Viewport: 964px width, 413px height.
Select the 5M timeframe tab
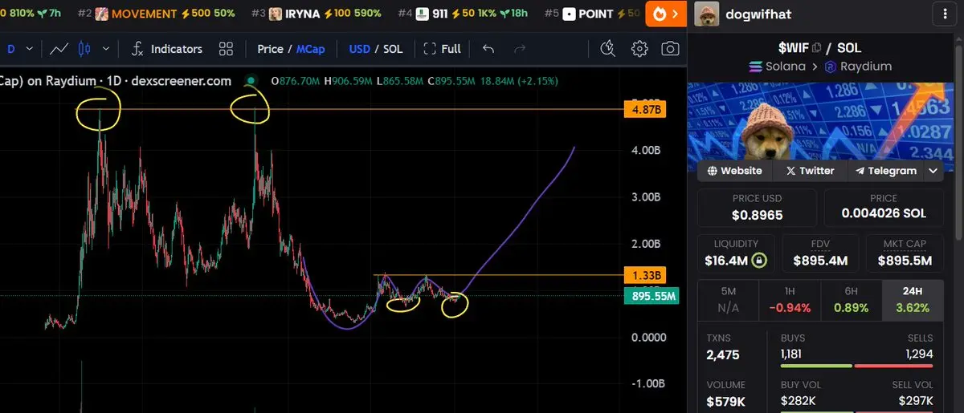(x=730, y=300)
